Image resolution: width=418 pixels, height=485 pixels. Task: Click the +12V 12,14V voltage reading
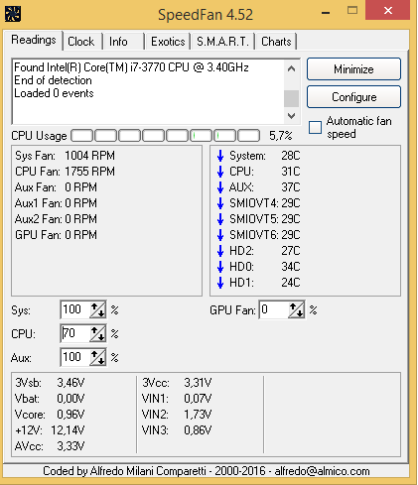pos(50,430)
